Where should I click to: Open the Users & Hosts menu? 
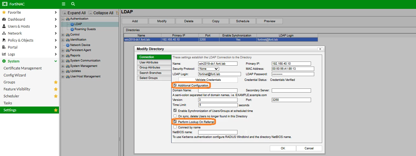[29, 26]
